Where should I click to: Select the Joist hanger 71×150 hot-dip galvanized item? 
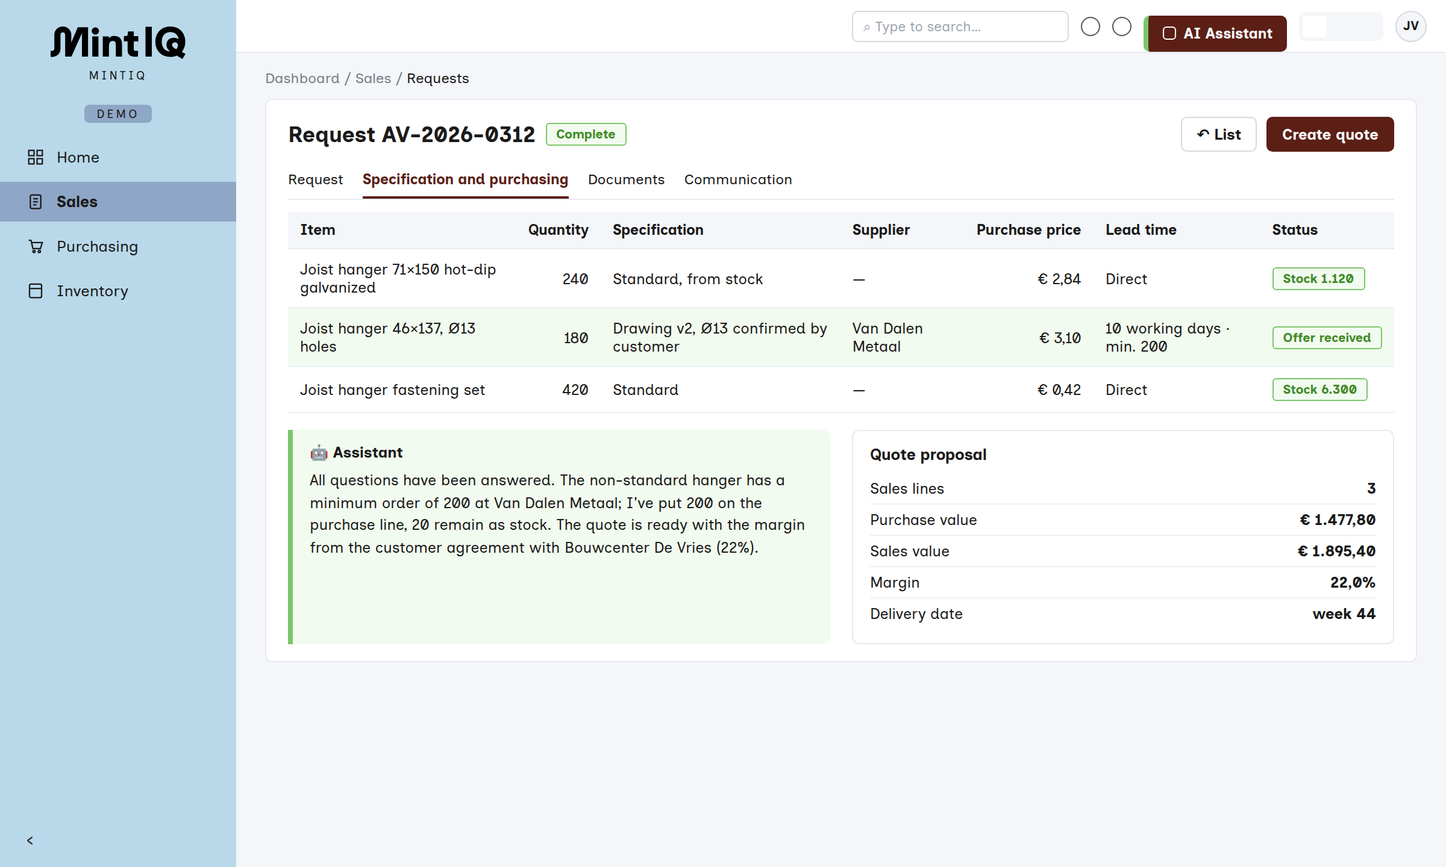coord(398,279)
